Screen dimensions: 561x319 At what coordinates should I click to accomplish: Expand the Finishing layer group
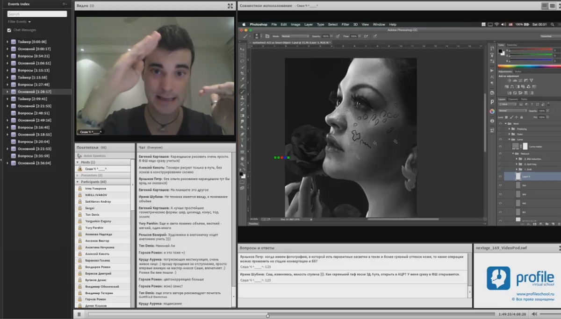click(x=509, y=129)
